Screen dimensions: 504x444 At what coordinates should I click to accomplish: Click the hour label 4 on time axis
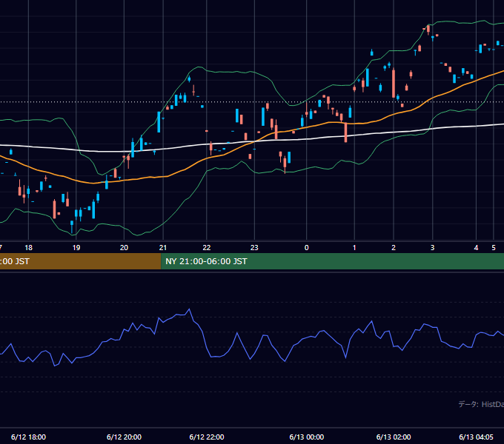tap(476, 248)
